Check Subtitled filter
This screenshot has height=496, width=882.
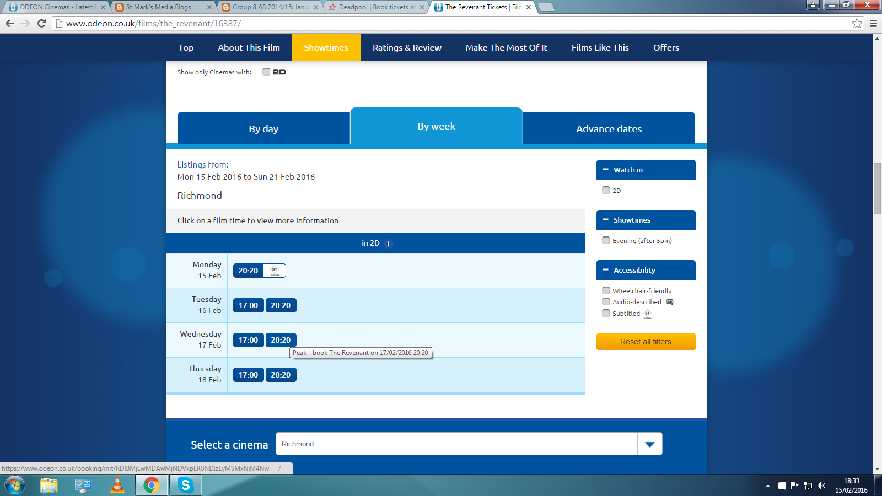606,313
